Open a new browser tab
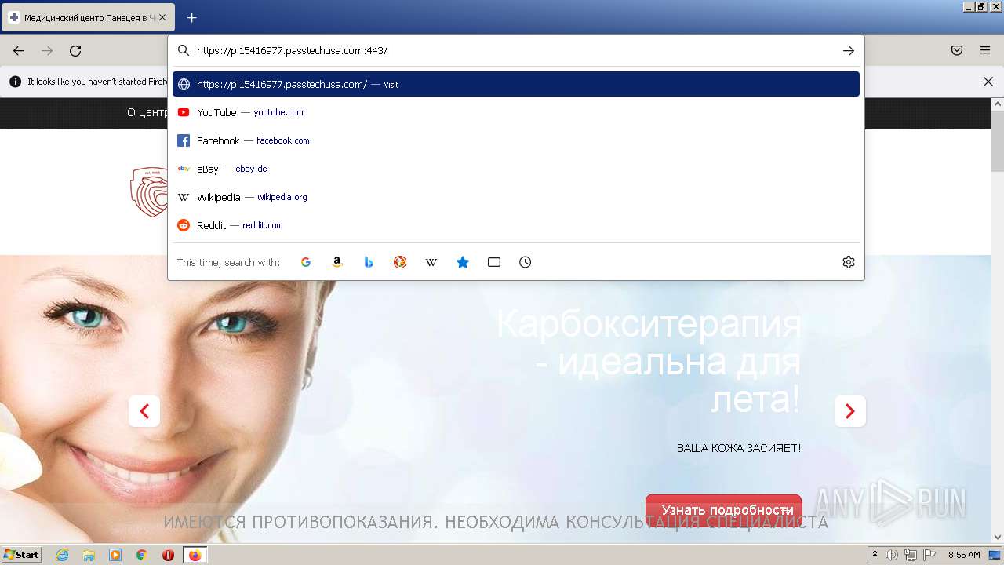Image resolution: width=1004 pixels, height=565 pixels. point(191,17)
